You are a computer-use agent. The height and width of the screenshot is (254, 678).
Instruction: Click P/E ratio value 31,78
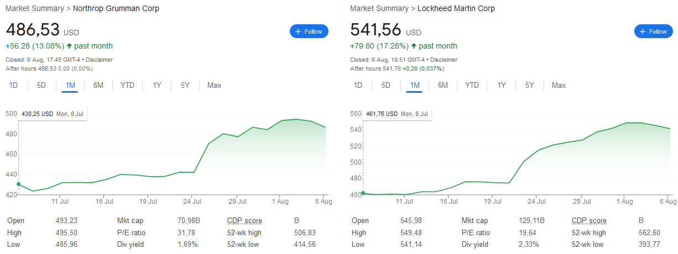[187, 232]
